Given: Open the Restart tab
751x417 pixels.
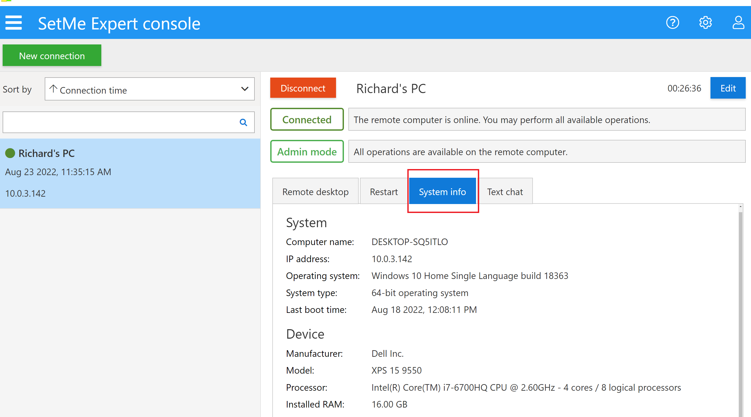Looking at the screenshot, I should (383, 191).
